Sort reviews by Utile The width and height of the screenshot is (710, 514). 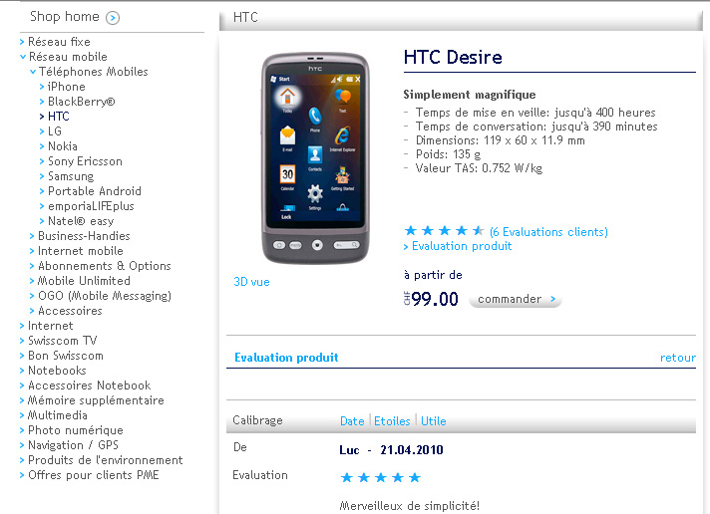(x=434, y=420)
